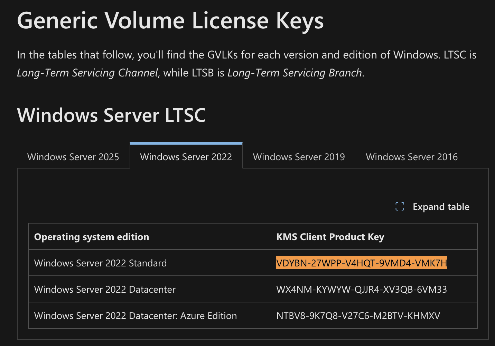This screenshot has height=346, width=495.
Task: Click the italic Long-Term Servicing Channel text
Action: coord(87,73)
